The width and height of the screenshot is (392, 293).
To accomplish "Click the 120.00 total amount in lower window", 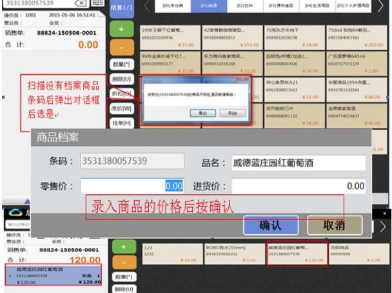I will (85, 259).
